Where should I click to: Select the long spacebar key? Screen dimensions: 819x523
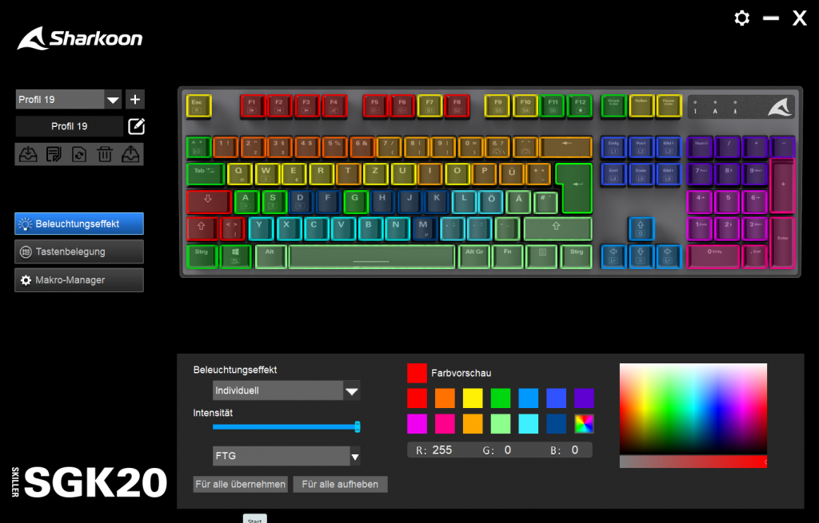[x=371, y=256]
